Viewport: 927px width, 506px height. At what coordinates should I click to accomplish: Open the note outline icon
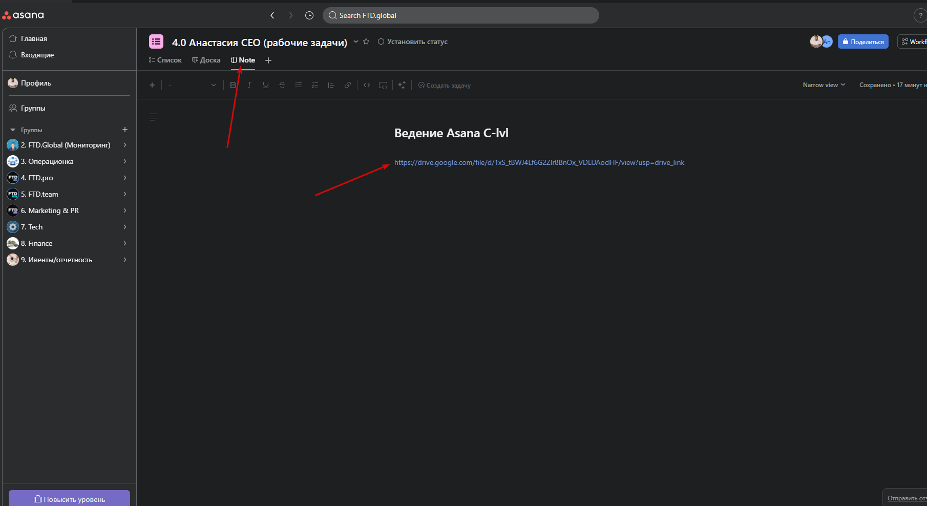click(154, 117)
